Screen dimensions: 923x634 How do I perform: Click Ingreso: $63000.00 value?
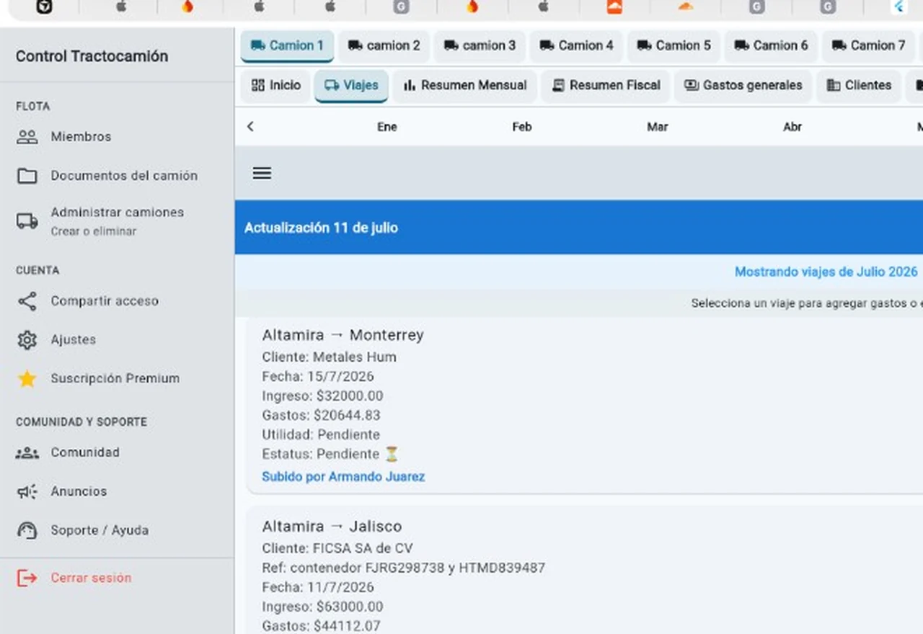pyautogui.click(x=322, y=607)
